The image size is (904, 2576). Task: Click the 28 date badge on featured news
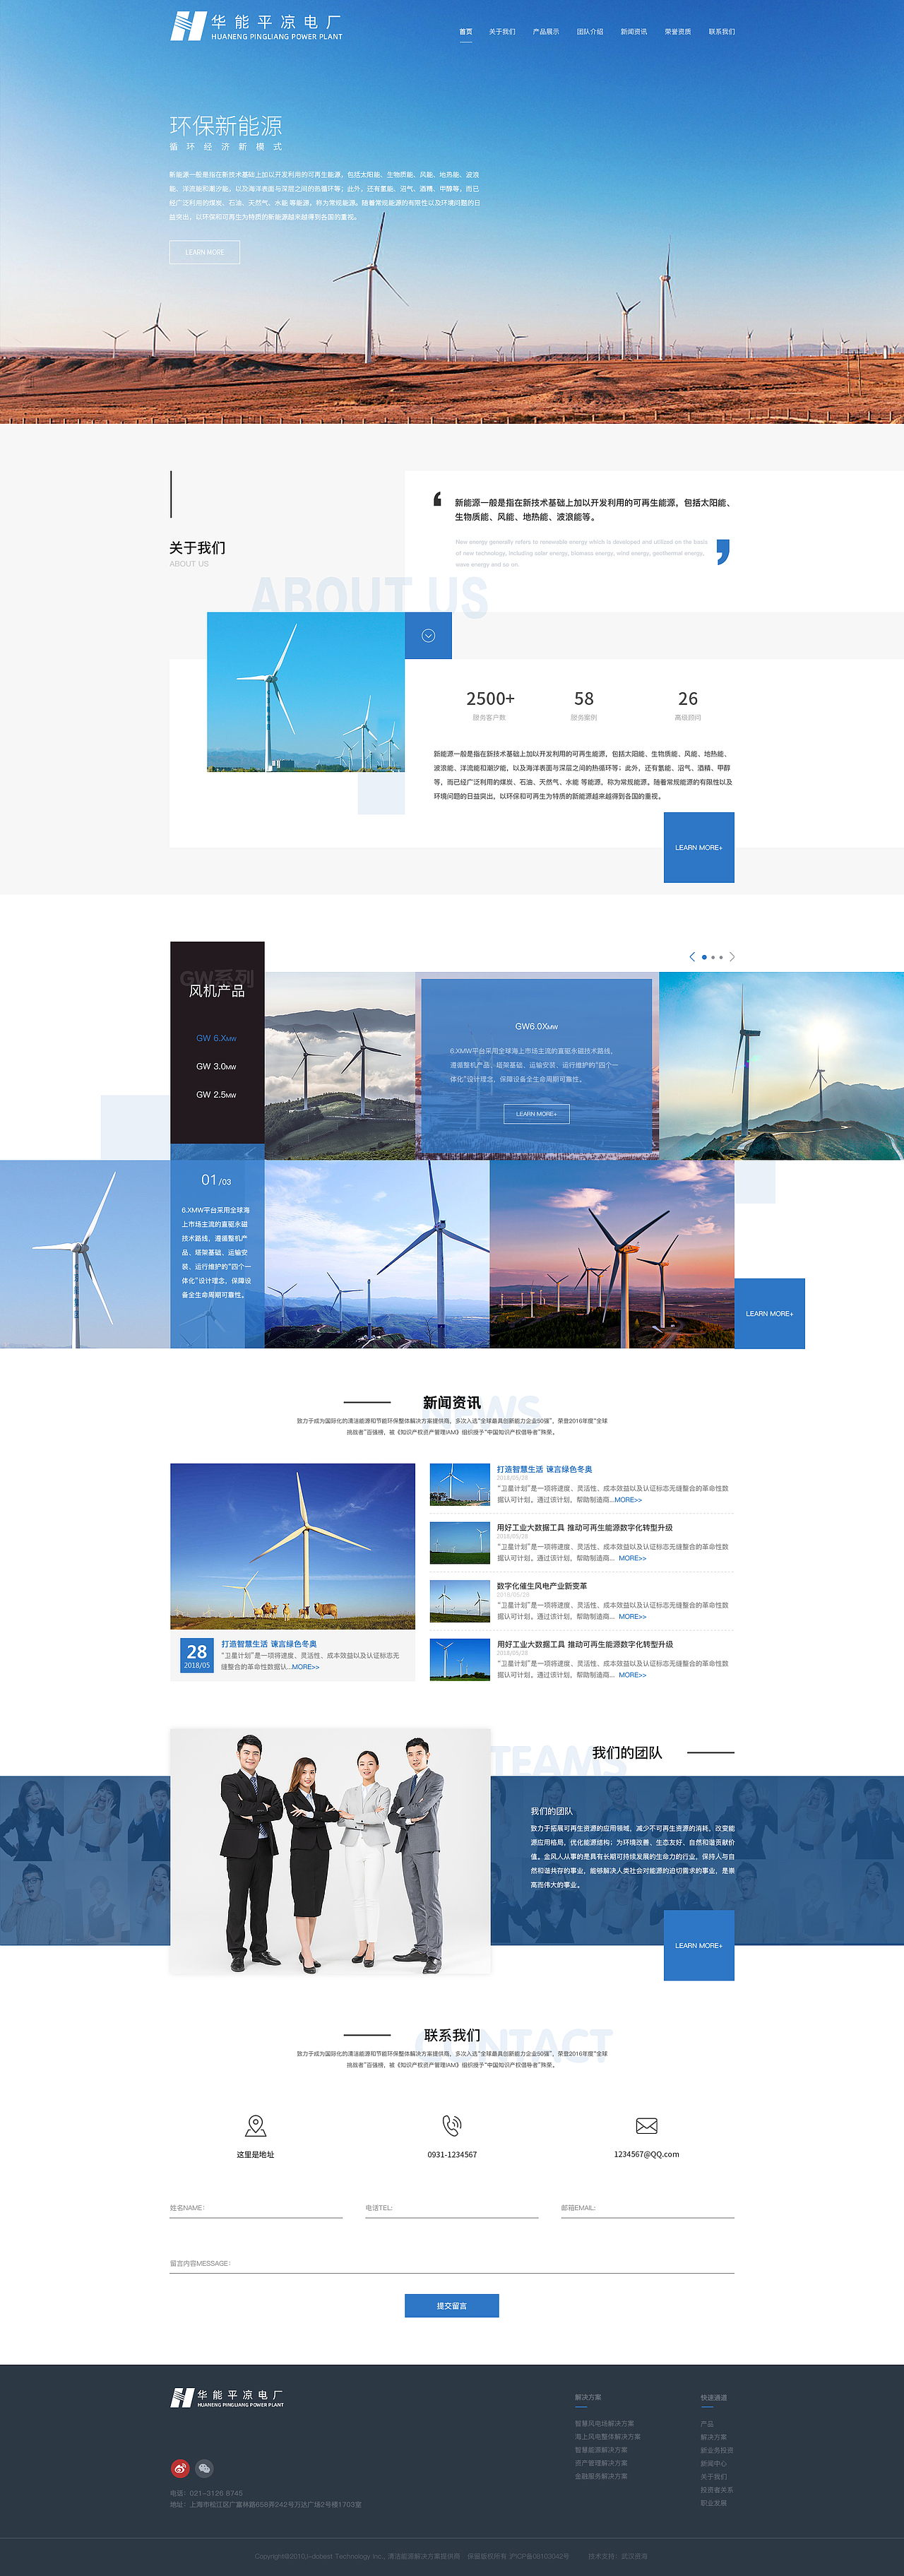pos(197,1655)
